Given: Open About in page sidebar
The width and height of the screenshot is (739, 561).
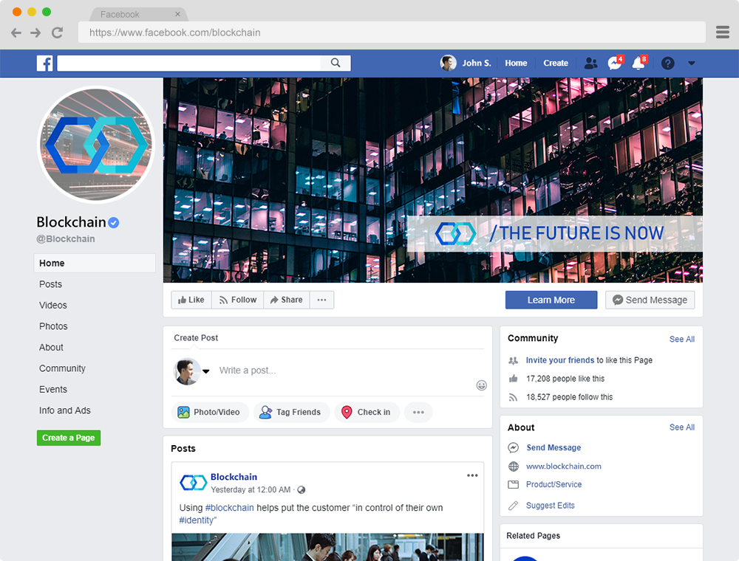Looking at the screenshot, I should (51, 348).
